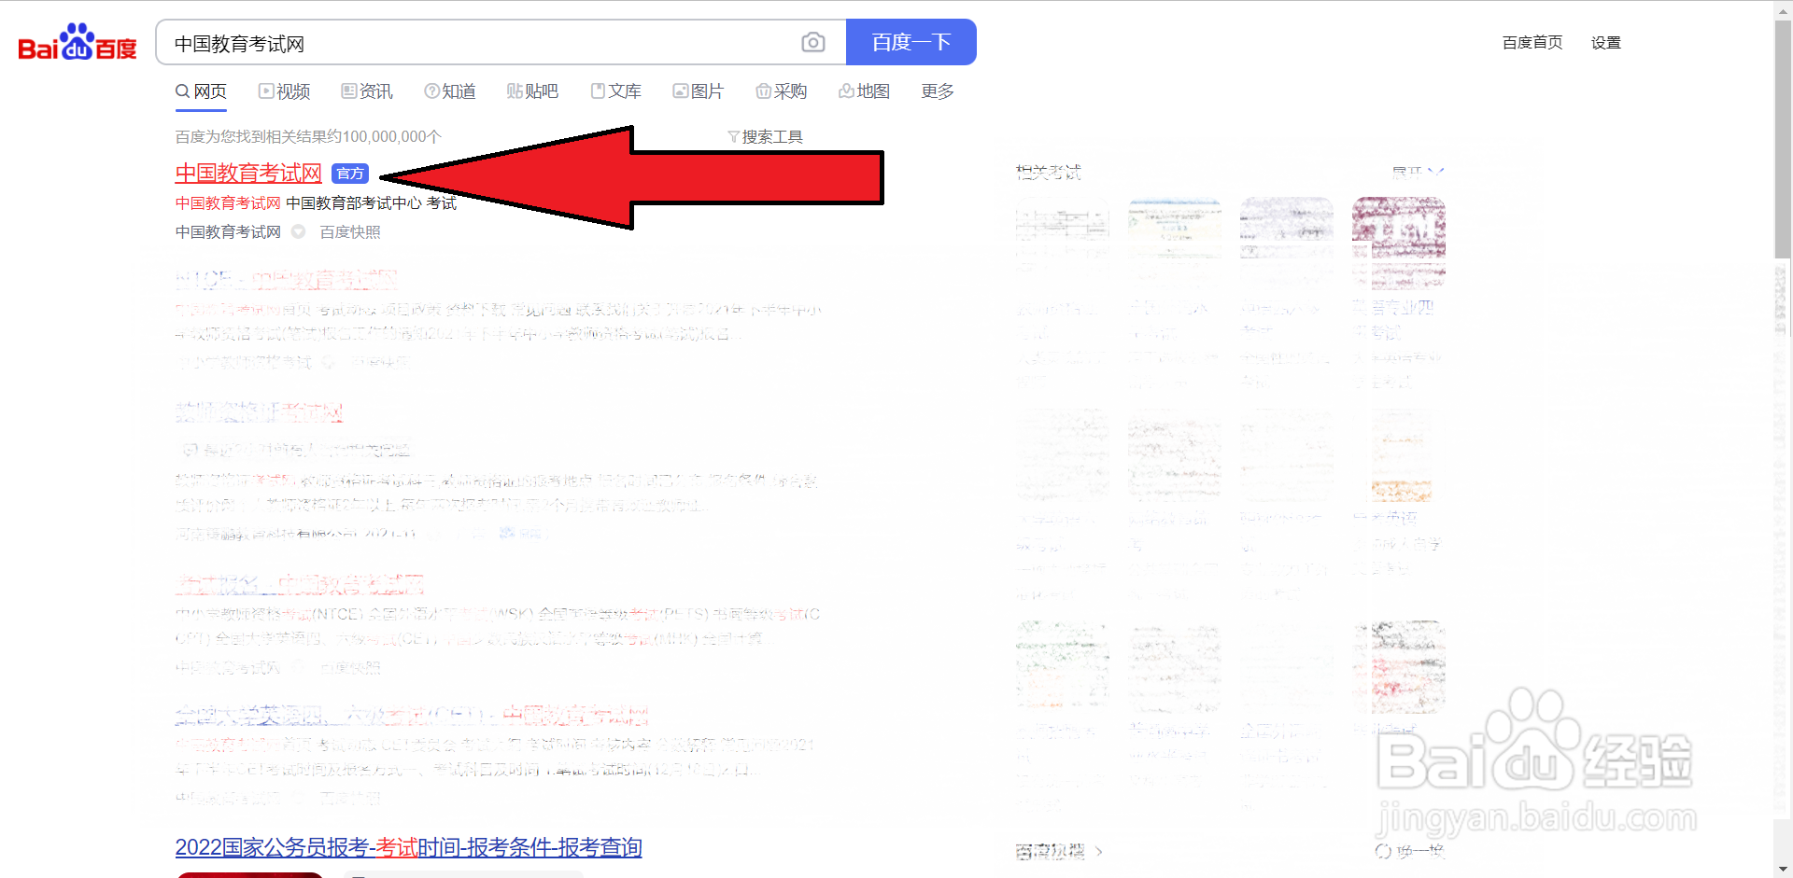Open 搜索工具 filter

coord(765,137)
